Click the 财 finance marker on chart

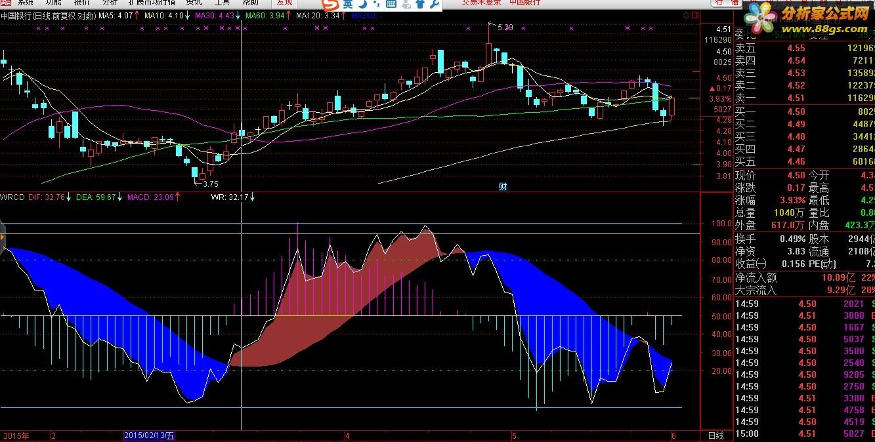[503, 186]
